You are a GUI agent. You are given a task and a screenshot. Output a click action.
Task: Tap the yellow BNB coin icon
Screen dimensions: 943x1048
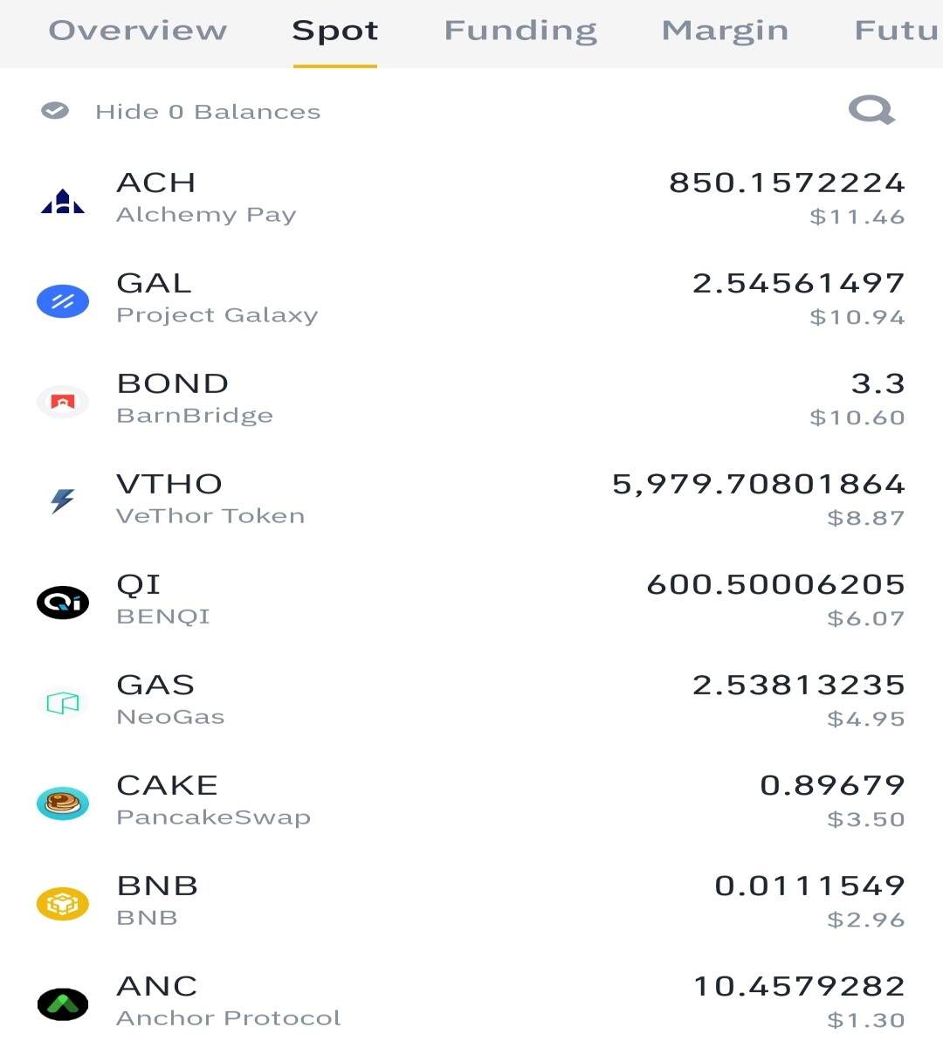click(63, 904)
